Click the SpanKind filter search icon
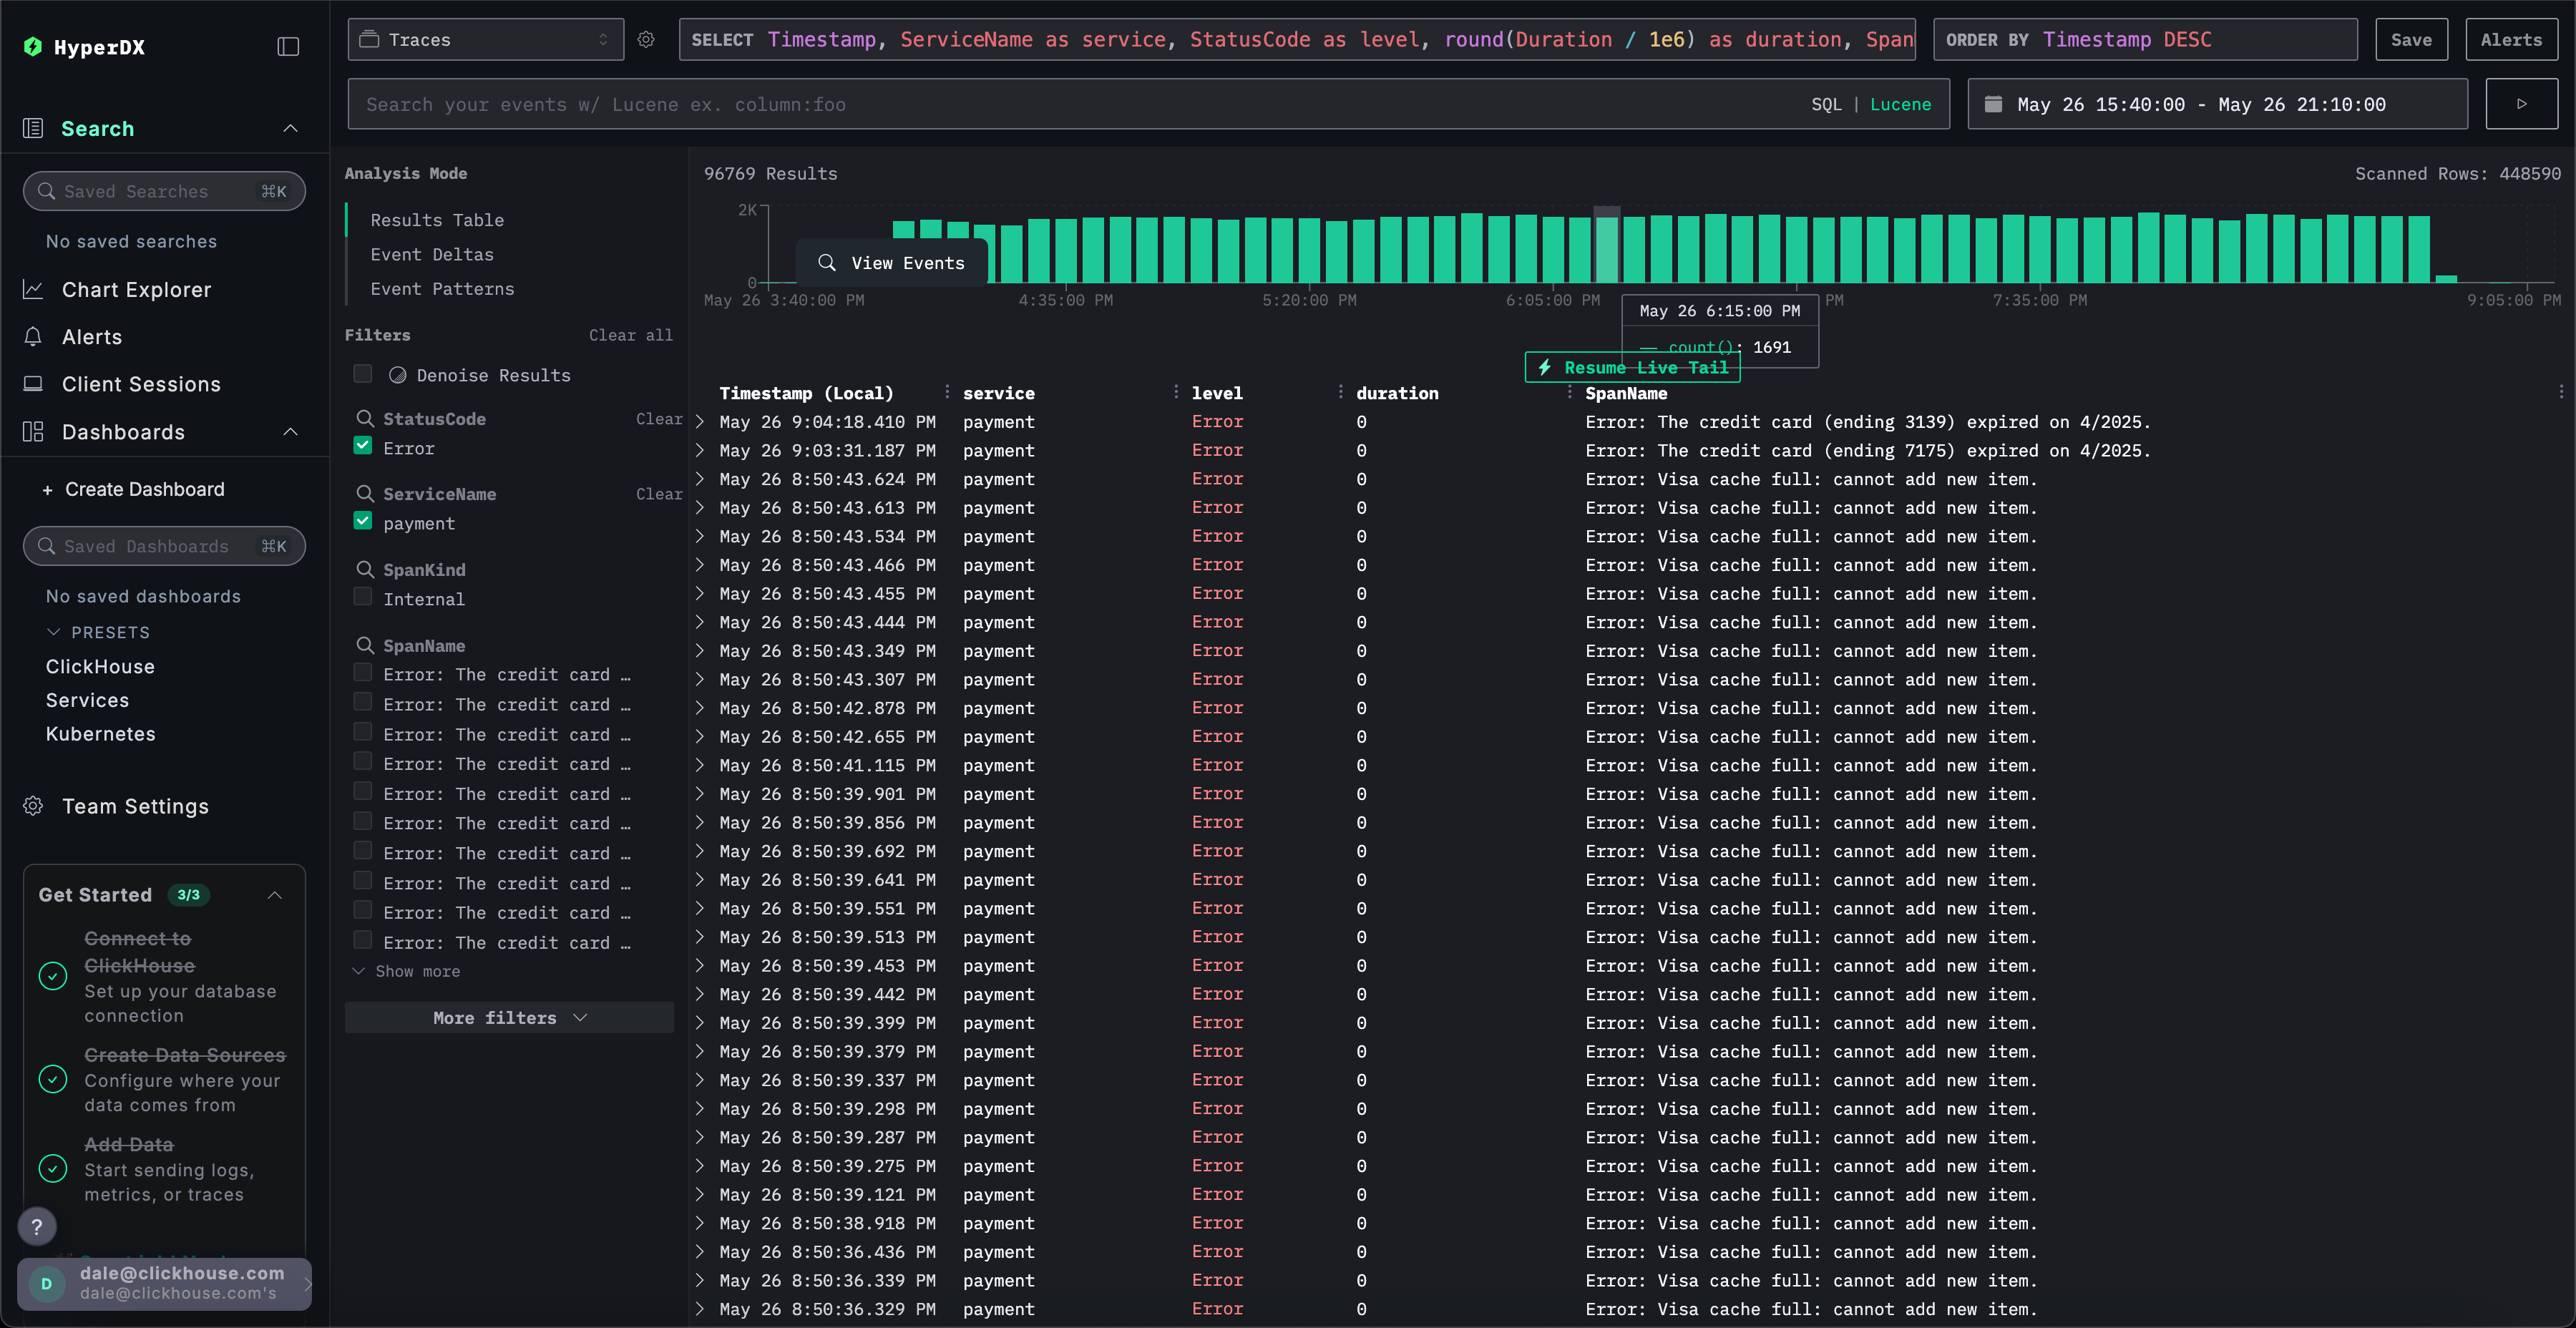This screenshot has height=1328, width=2576. coord(365,570)
